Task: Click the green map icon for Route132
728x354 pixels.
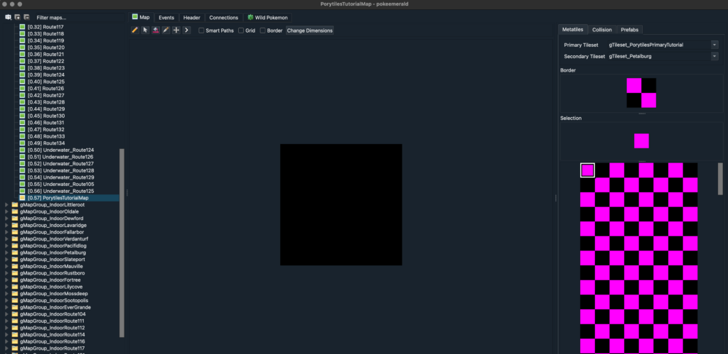Action: 22,129
